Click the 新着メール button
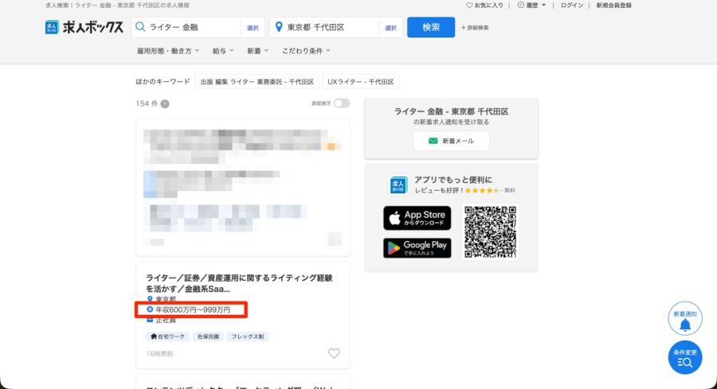Screen dimensions: 717x389 (x=451, y=141)
